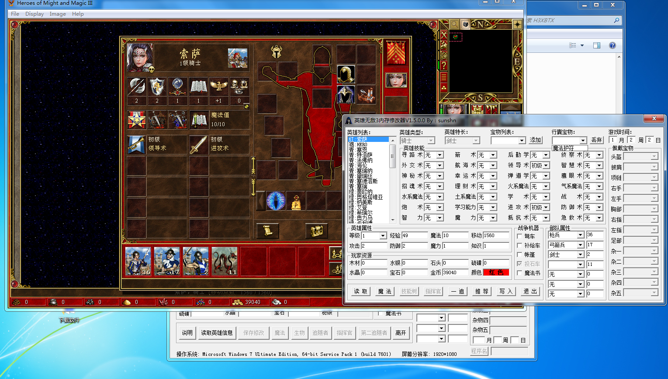Enable the 帐篷 checkbox

pos(519,255)
